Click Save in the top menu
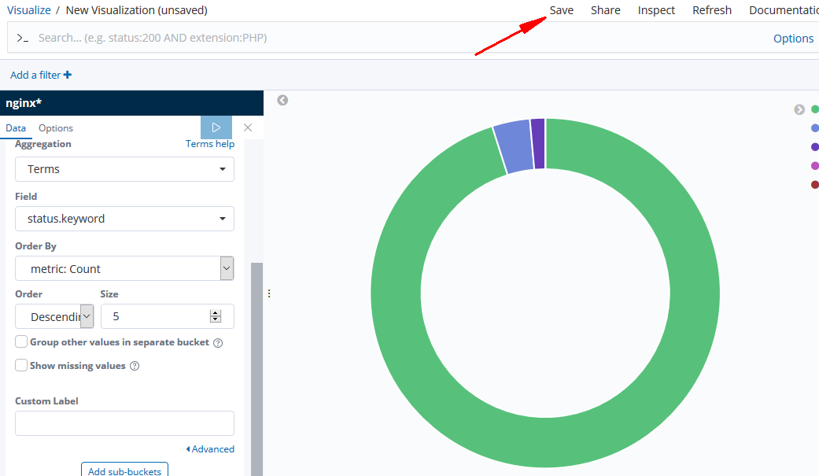819x476 pixels. point(562,10)
